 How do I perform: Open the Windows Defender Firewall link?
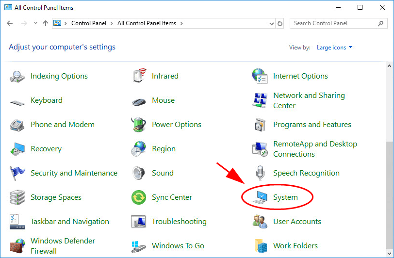[x=63, y=246]
